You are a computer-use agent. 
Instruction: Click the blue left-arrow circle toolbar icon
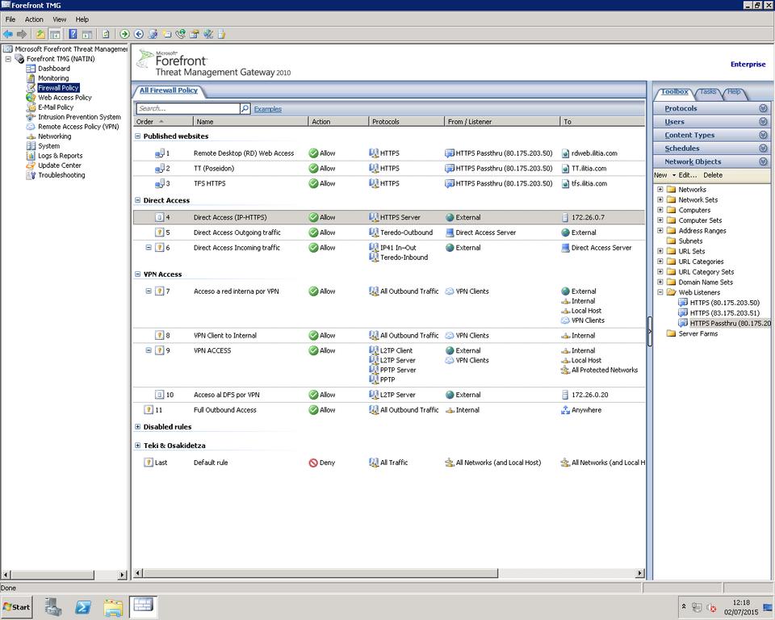(139, 34)
